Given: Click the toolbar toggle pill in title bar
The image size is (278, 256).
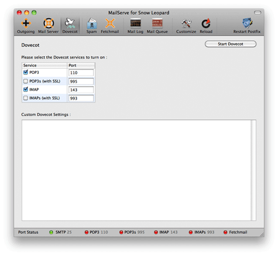Looking at the screenshot, I should (x=258, y=13).
